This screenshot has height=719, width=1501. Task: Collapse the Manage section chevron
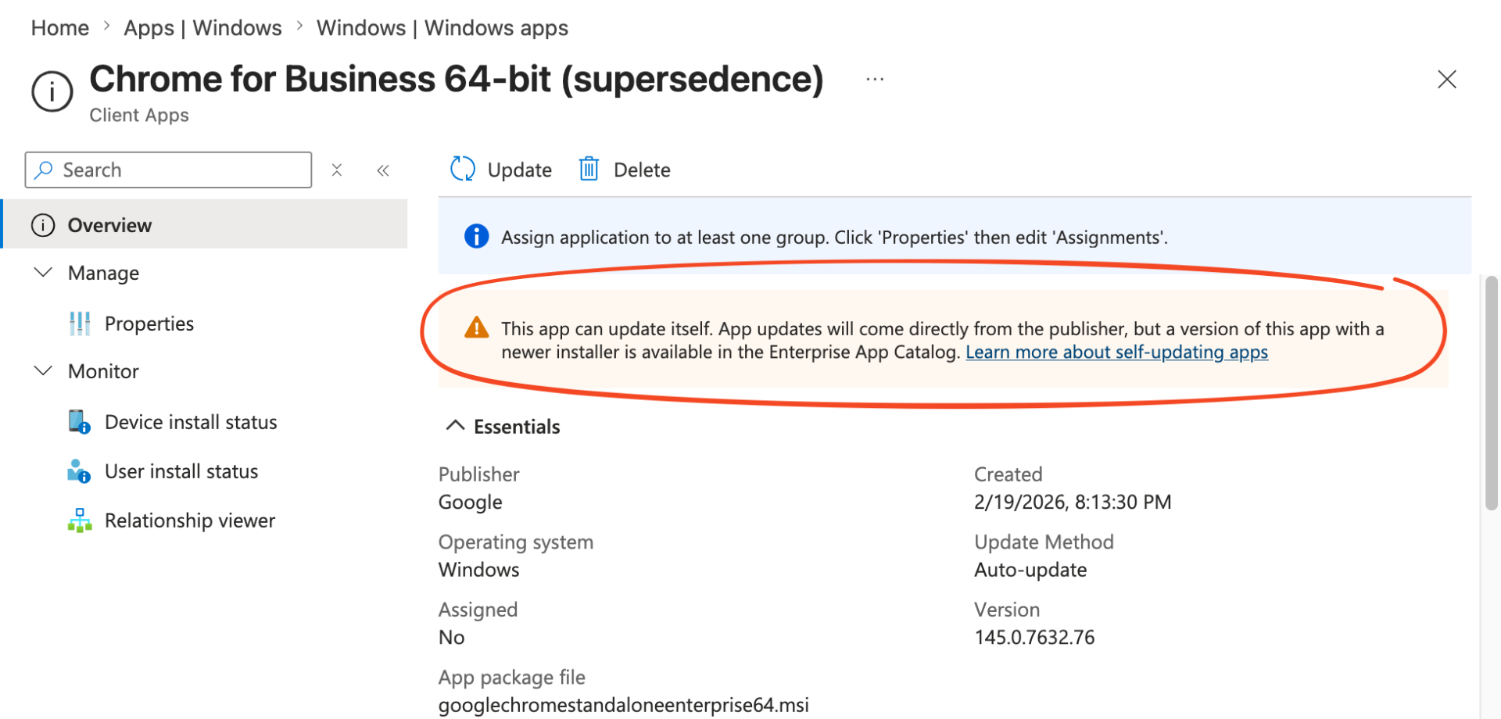pos(44,272)
